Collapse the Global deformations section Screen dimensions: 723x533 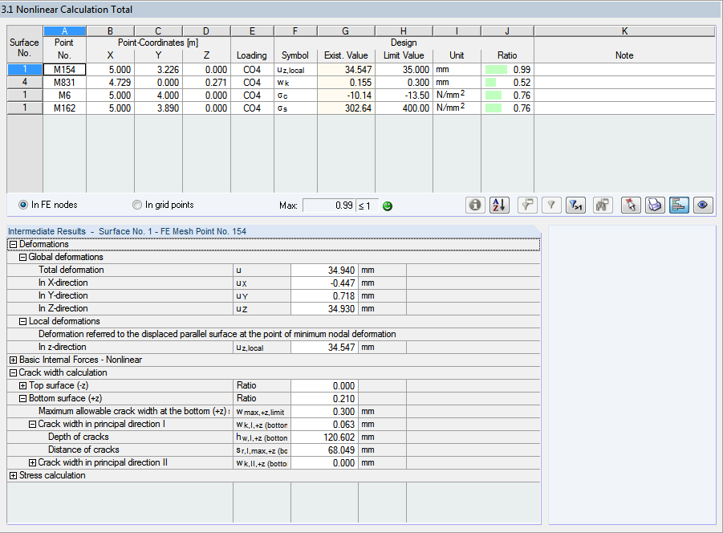[x=22, y=256]
